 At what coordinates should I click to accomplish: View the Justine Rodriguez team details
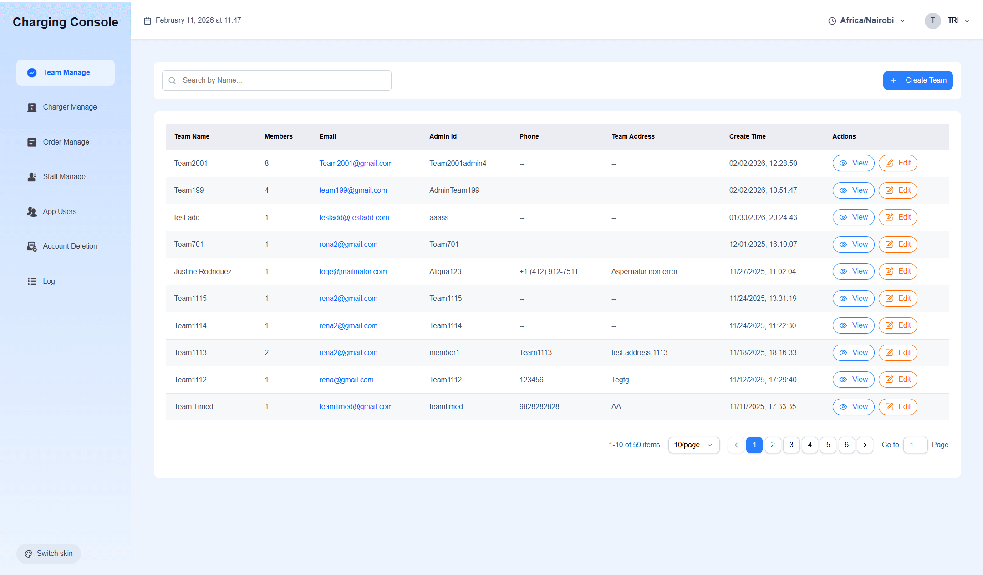tap(853, 271)
